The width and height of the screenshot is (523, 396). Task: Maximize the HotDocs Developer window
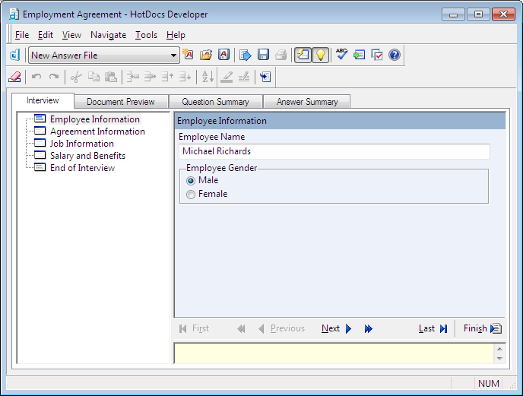478,14
